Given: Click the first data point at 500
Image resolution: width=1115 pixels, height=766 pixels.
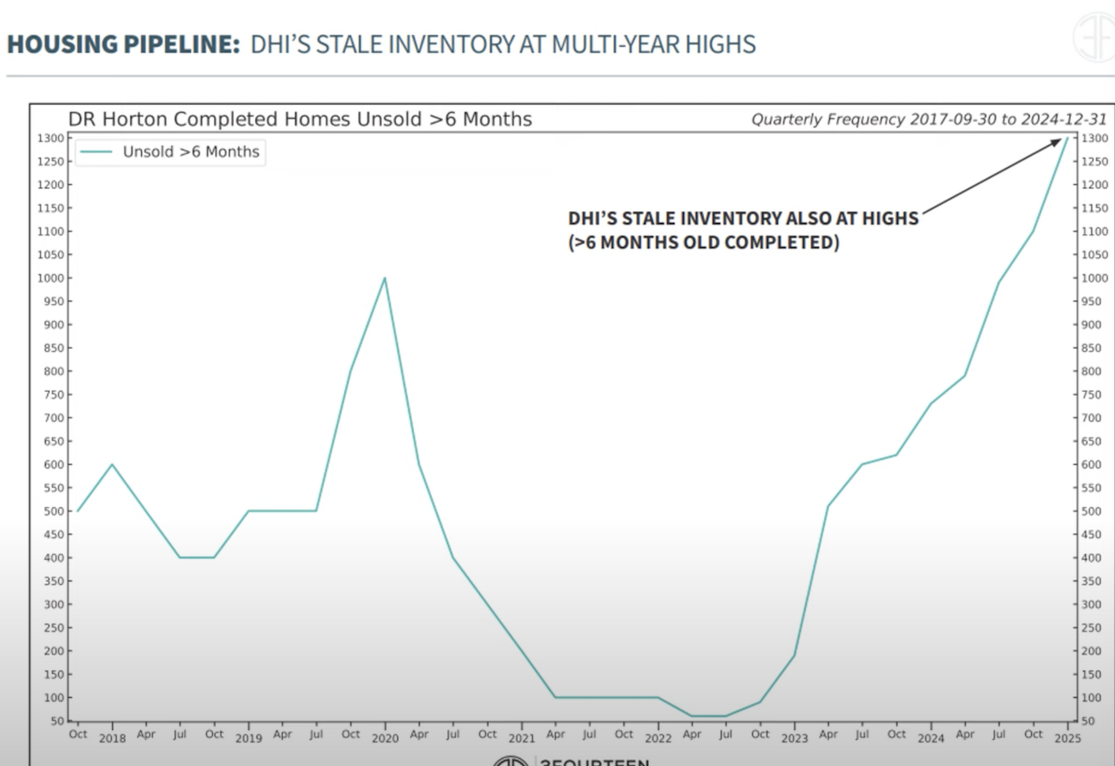Looking at the screenshot, I should pyautogui.click(x=78, y=511).
